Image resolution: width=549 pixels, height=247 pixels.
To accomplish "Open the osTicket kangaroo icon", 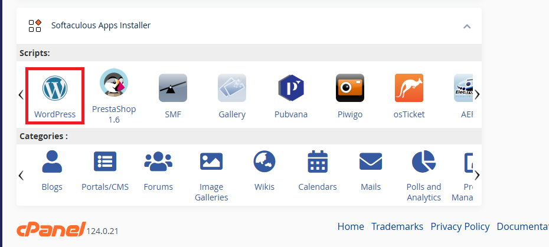I will coord(409,88).
